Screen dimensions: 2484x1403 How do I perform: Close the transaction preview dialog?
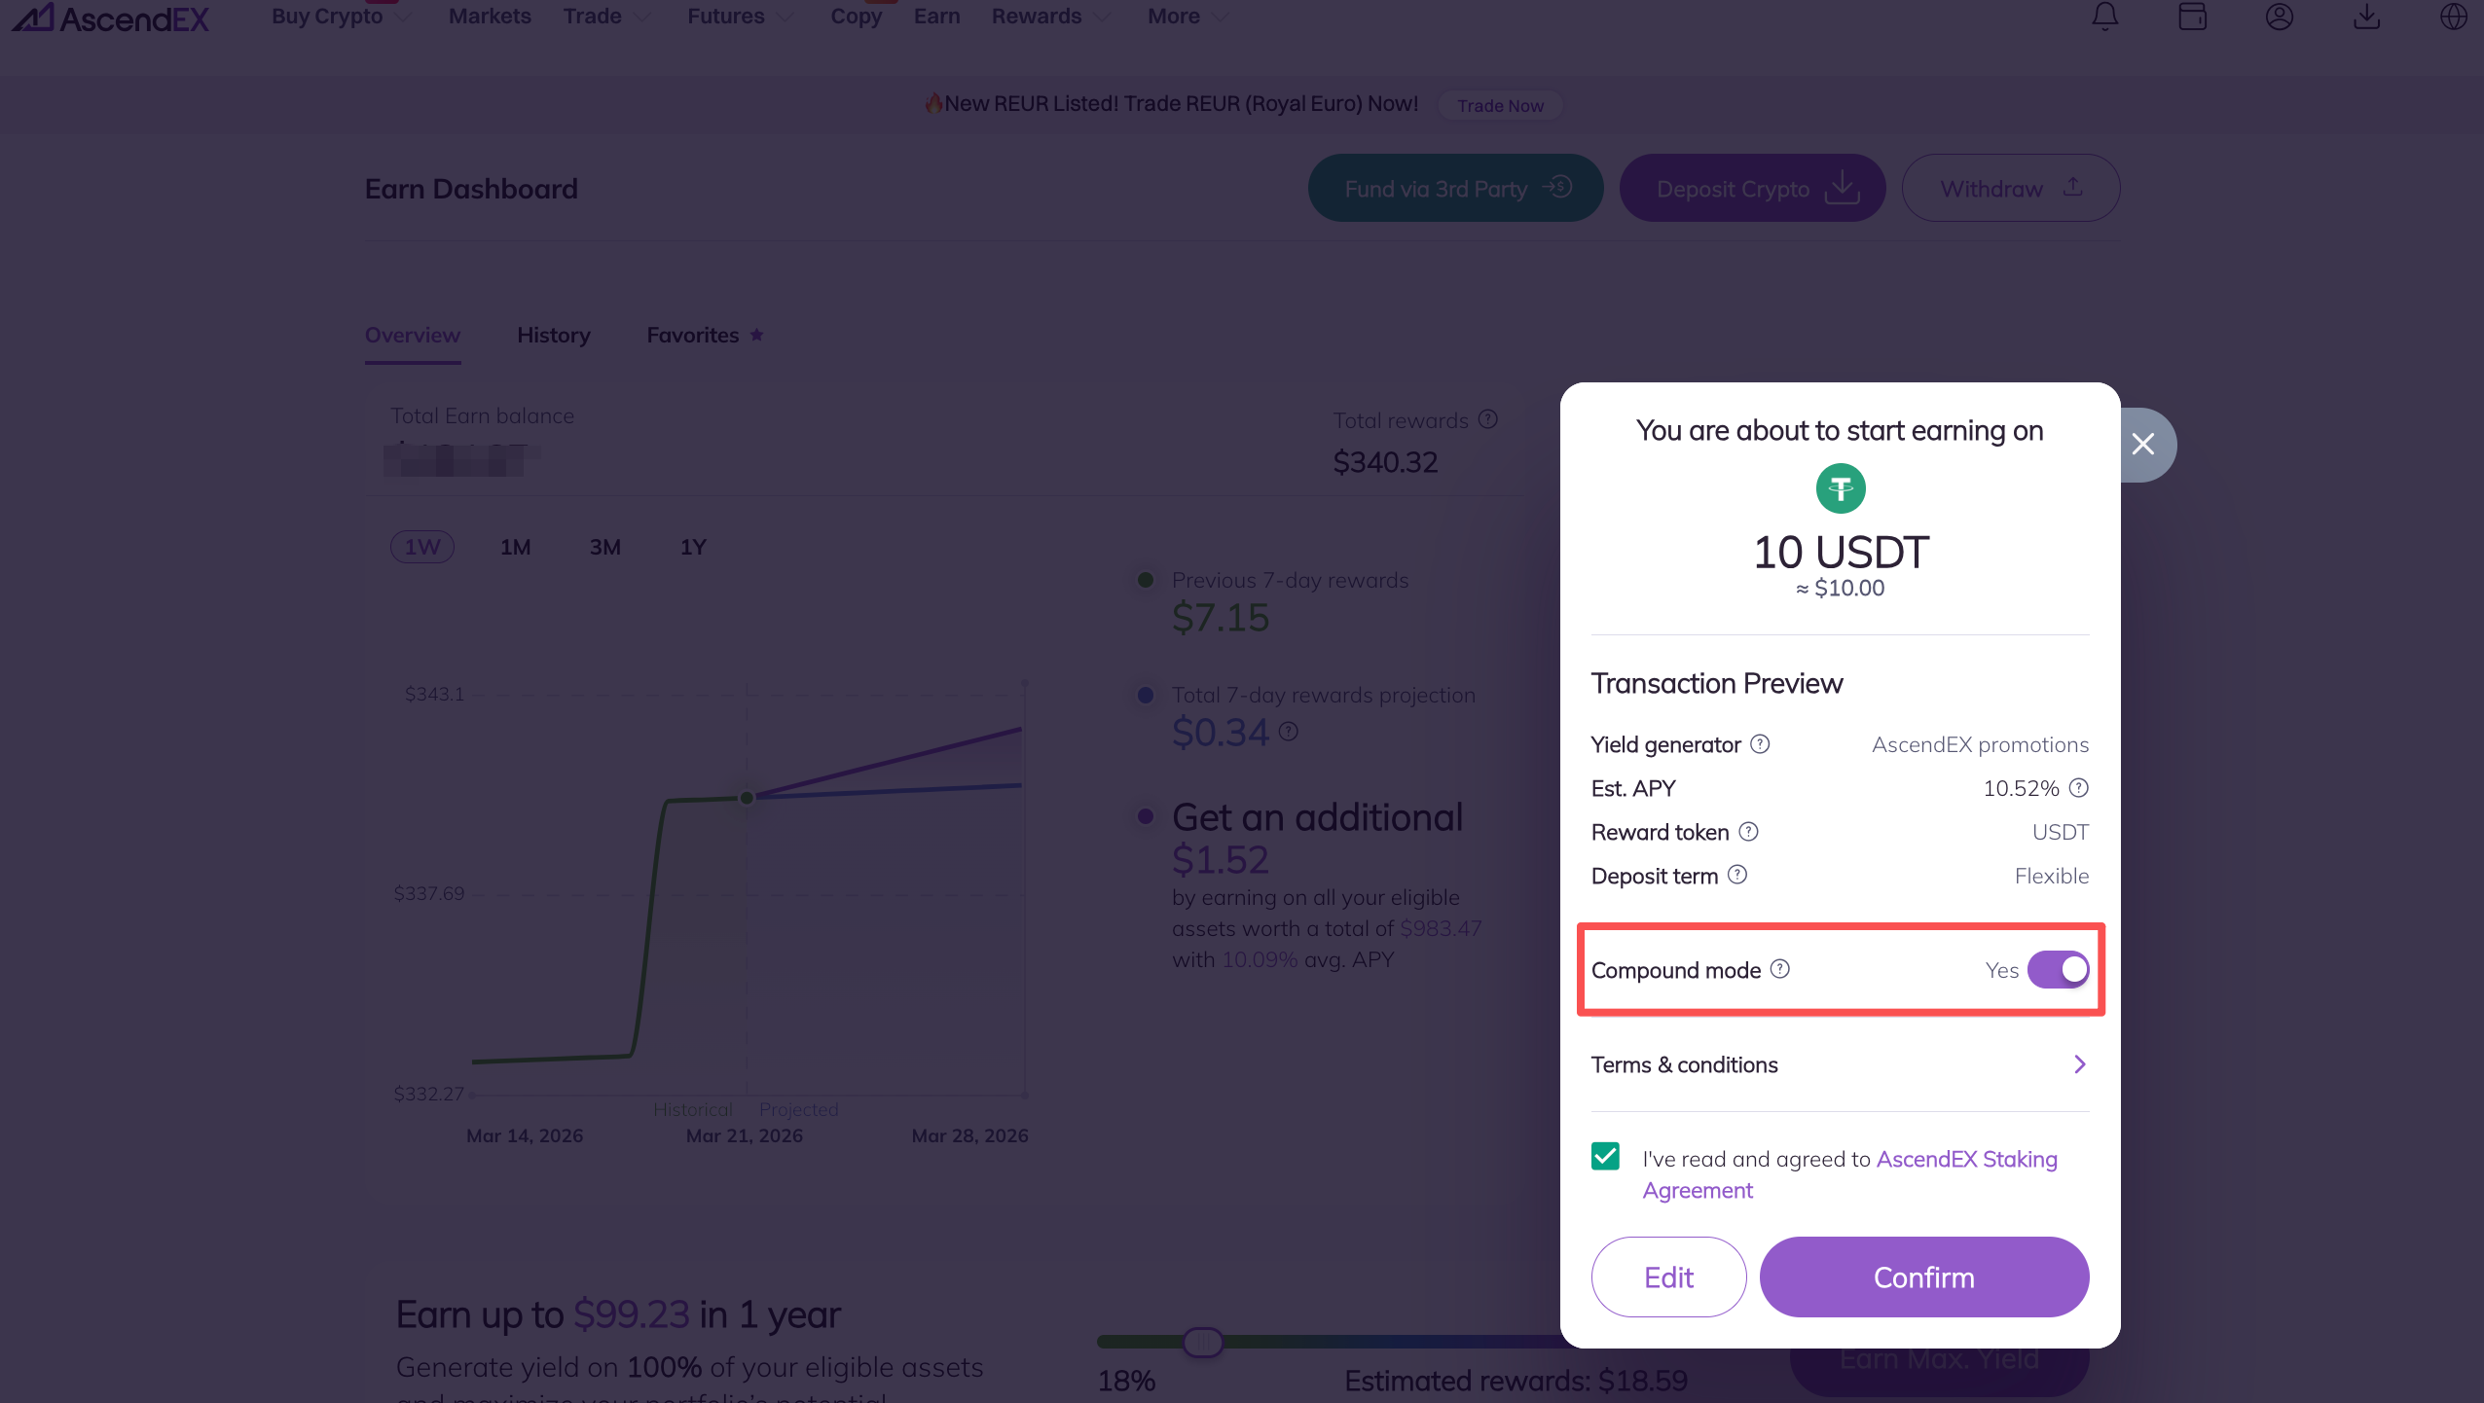(x=2142, y=445)
